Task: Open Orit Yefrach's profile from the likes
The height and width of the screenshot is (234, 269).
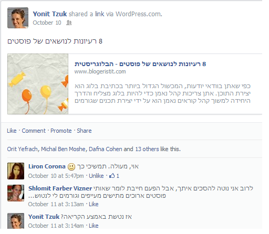Action: click(x=23, y=149)
